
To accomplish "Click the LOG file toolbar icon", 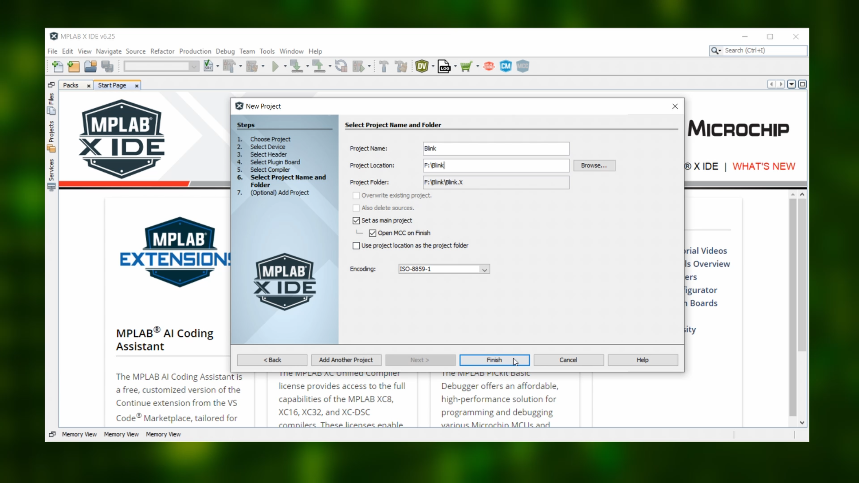I will pyautogui.click(x=444, y=66).
